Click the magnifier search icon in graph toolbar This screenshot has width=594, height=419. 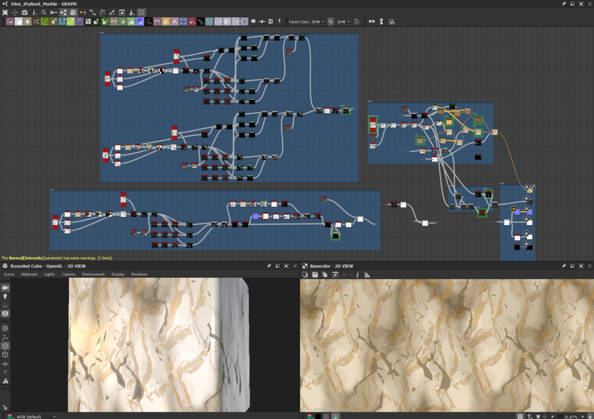(44, 12)
